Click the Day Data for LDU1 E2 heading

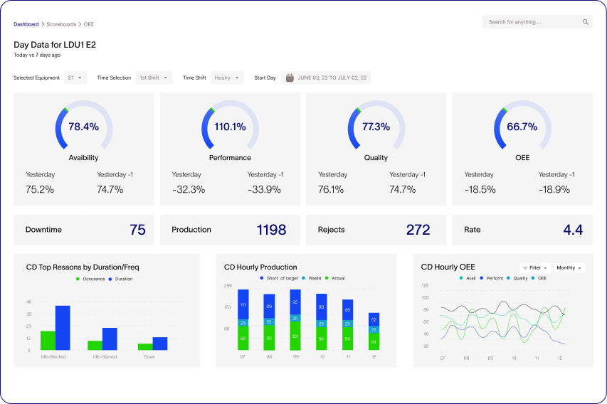(x=55, y=45)
